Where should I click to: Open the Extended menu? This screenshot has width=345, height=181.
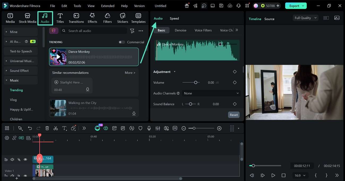108,6
